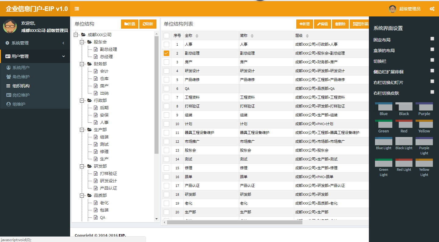
Task: Click the 品质部 folder icon in tree
Action: pos(89,195)
